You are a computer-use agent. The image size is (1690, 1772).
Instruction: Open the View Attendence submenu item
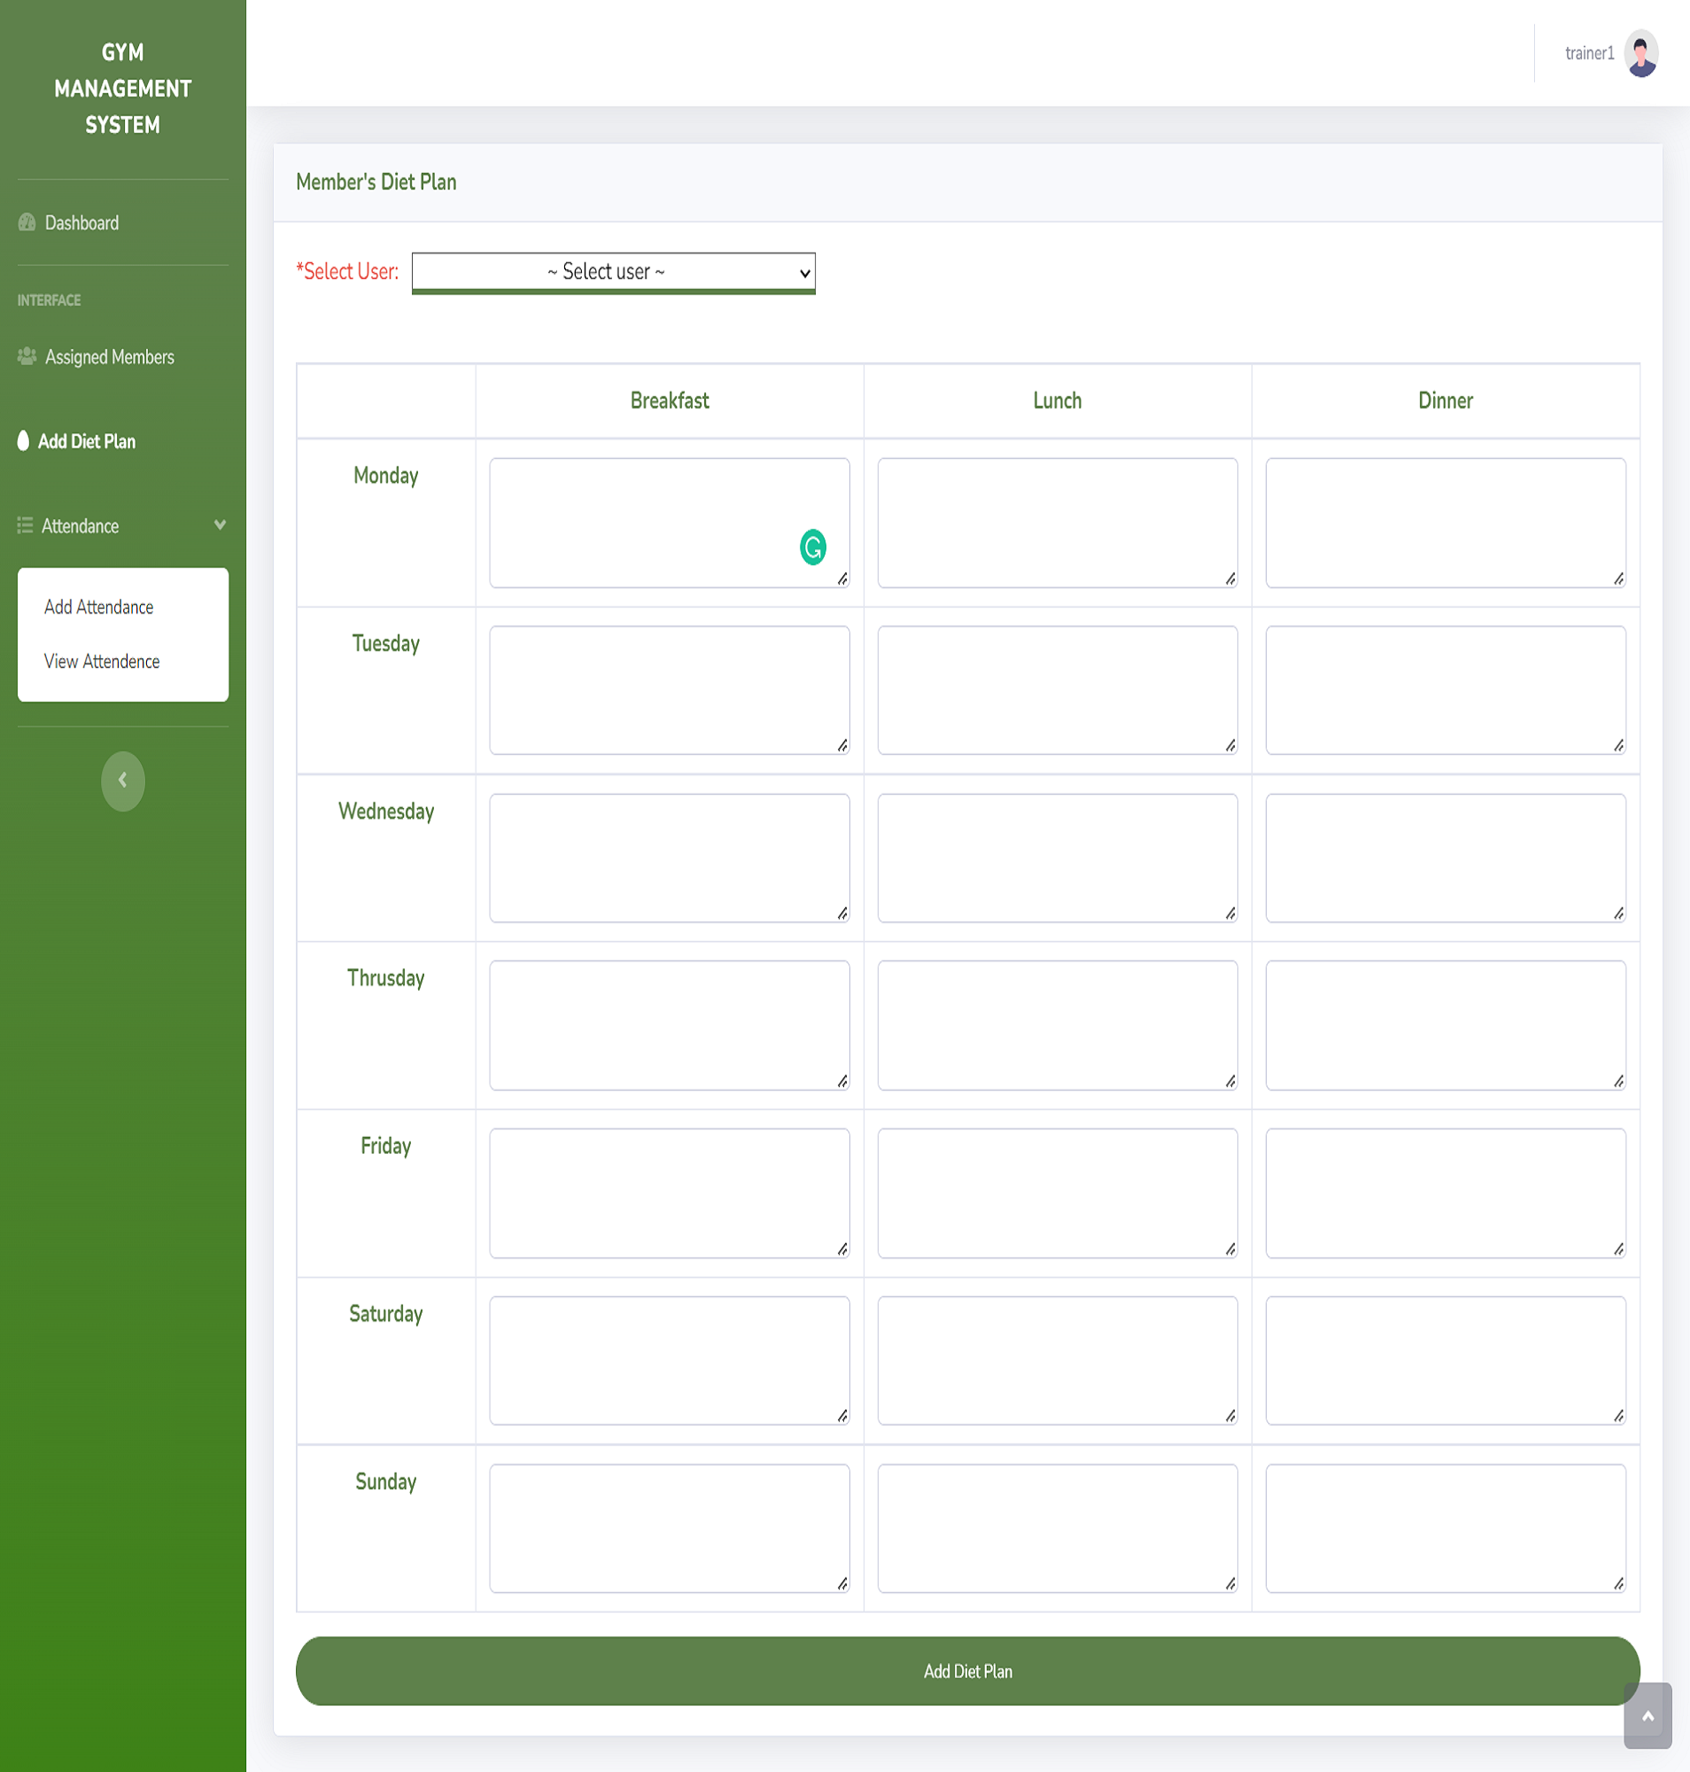tap(102, 662)
